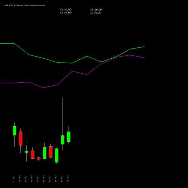Click the red candle above 12 May
The height and width of the screenshot is (188, 188).
tap(33, 155)
